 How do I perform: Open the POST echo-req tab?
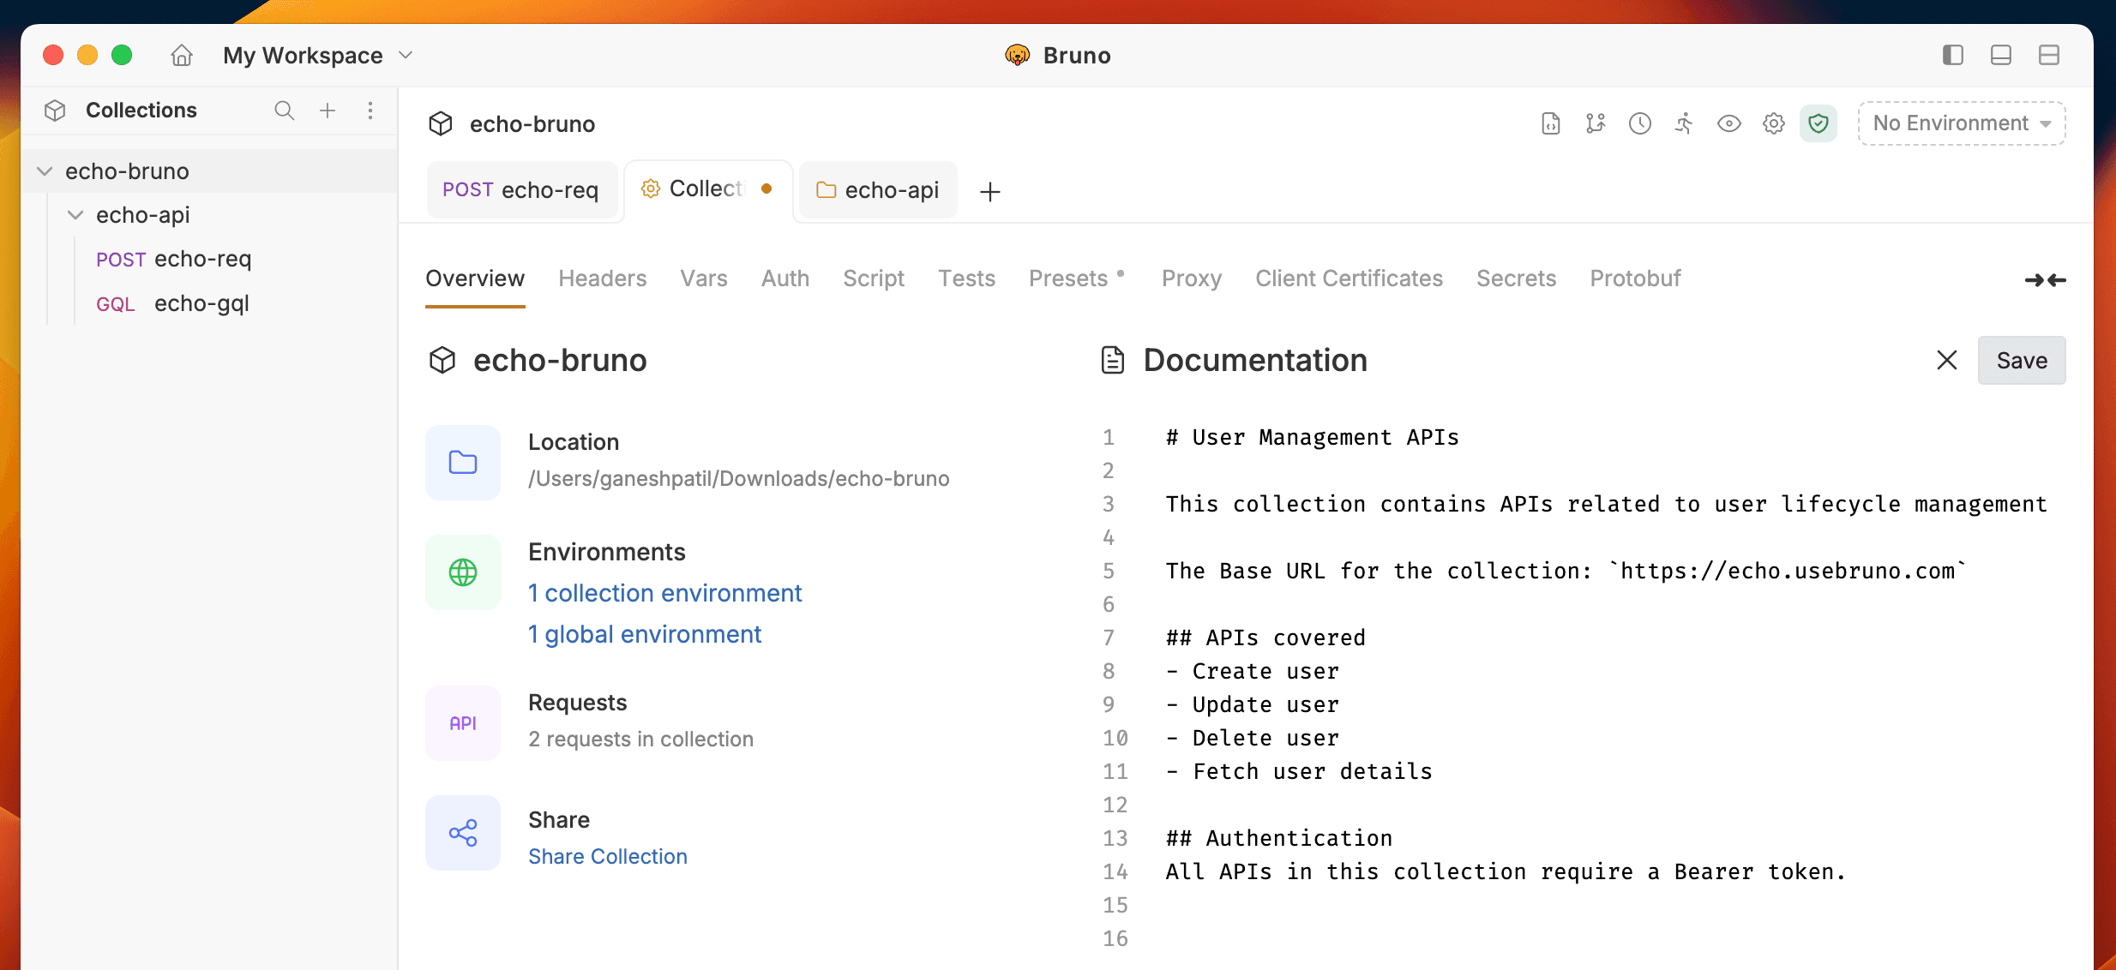point(521,190)
